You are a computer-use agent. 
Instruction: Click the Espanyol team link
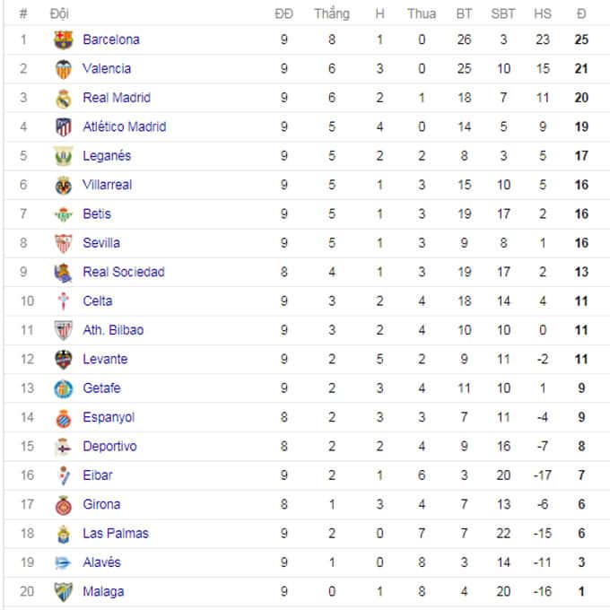[x=109, y=417]
